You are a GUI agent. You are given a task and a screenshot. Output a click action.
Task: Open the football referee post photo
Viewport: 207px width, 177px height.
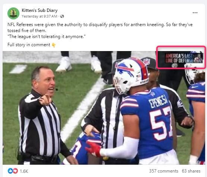click(103, 108)
